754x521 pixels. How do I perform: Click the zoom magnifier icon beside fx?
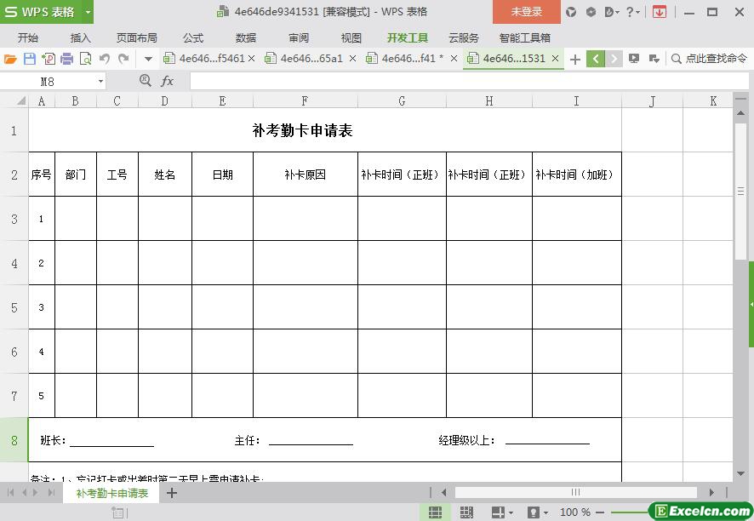(146, 80)
